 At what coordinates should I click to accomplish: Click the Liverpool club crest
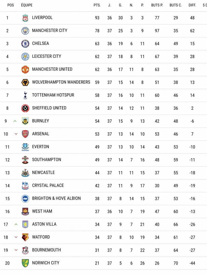coord(25,18)
